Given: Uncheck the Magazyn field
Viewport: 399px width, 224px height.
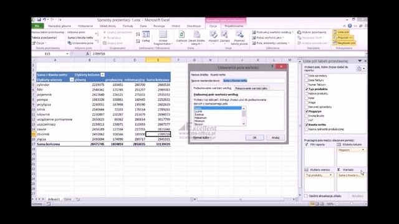Looking at the screenshot, I should pyautogui.click(x=306, y=111).
